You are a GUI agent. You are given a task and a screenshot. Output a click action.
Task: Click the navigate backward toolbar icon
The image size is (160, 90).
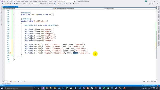[x=3, y=4]
